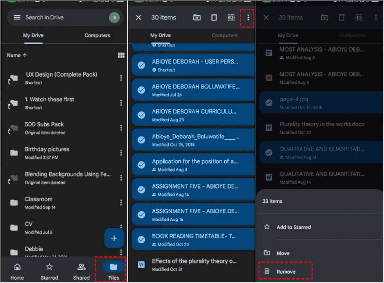
Task: Click the trash icon beside 30 items
Action: [214, 18]
